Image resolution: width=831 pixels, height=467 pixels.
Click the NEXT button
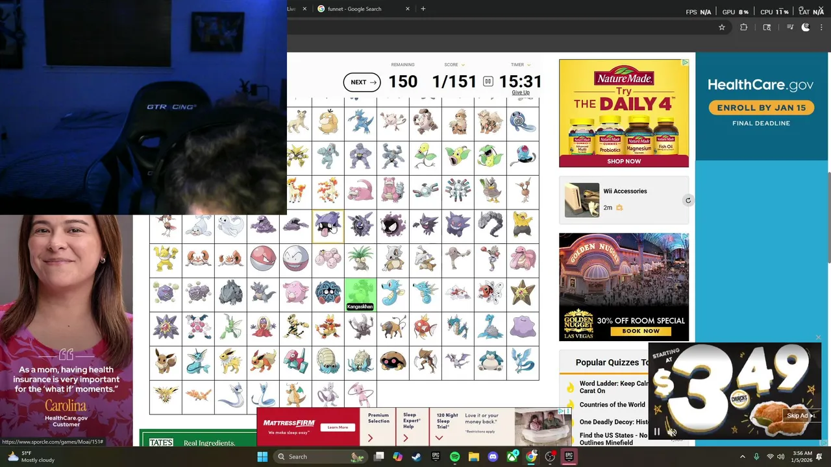click(x=362, y=82)
